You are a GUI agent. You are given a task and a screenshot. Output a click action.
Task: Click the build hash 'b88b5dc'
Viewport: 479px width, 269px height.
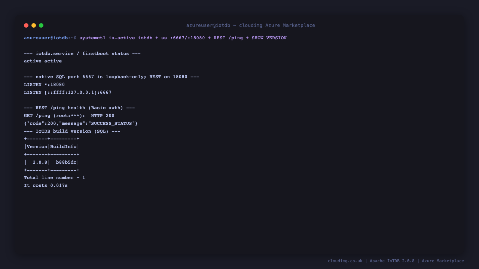click(x=66, y=162)
